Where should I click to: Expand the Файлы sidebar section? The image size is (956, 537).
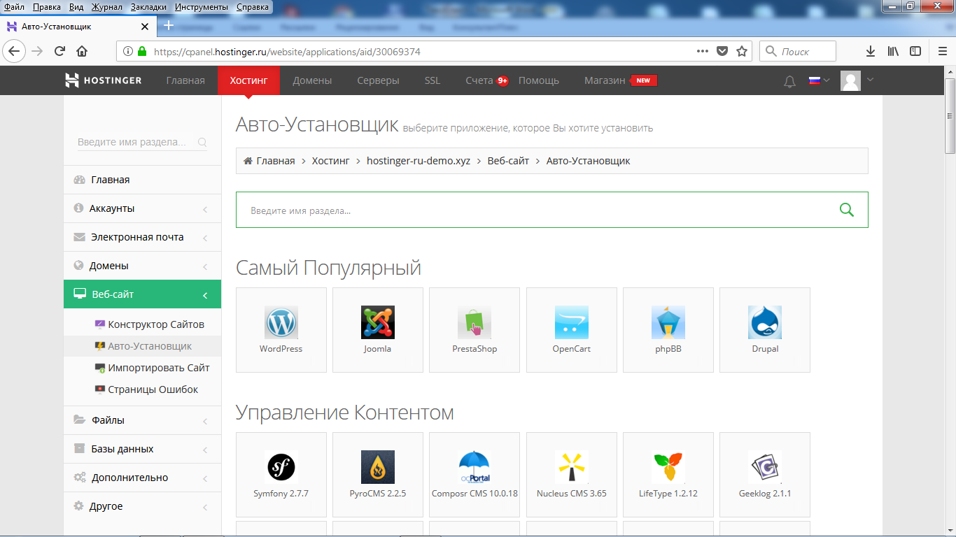pyautogui.click(x=142, y=420)
